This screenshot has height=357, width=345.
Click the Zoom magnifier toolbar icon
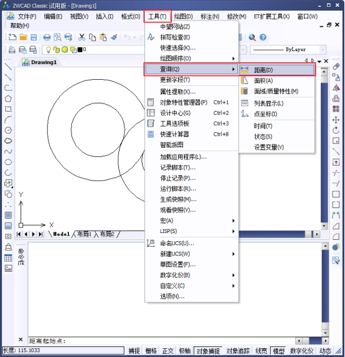click(x=252, y=37)
